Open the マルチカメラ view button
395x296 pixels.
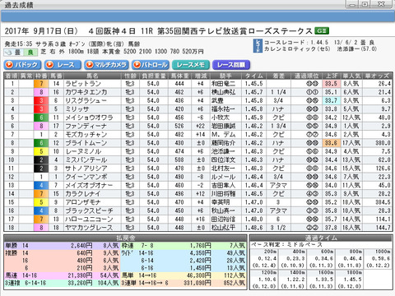tap(106, 65)
